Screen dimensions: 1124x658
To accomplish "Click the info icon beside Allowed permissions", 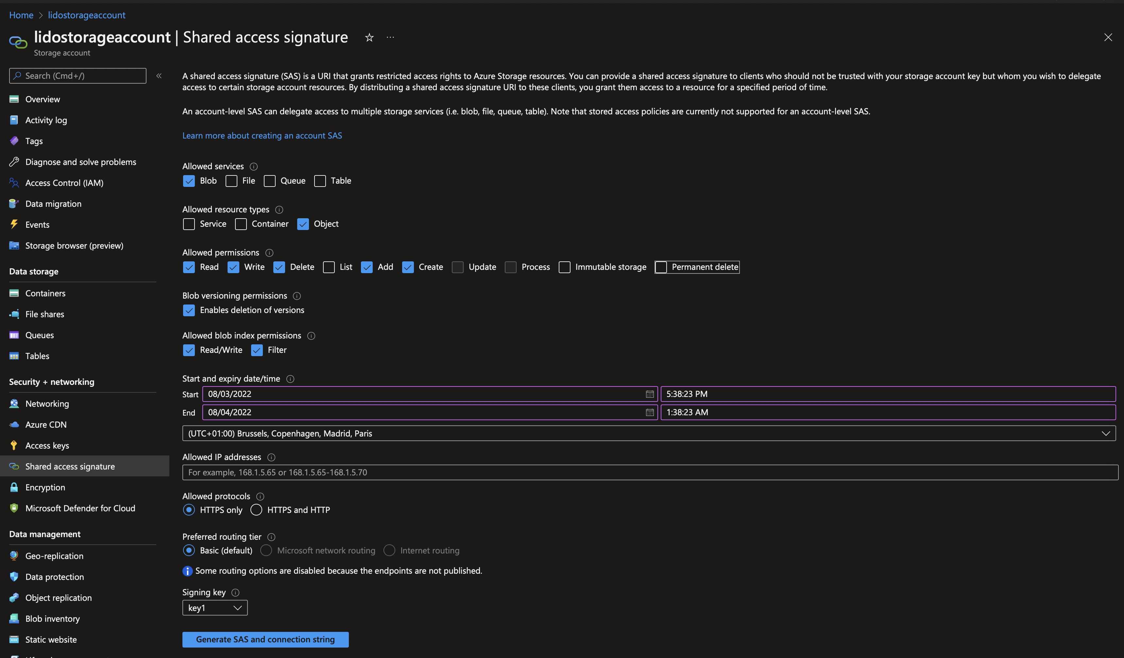I will point(269,253).
